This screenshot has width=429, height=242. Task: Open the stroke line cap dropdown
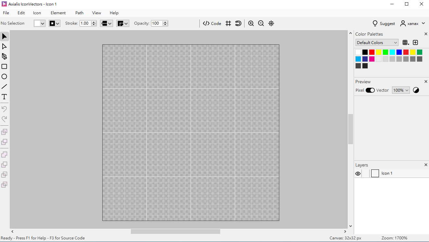click(x=107, y=23)
